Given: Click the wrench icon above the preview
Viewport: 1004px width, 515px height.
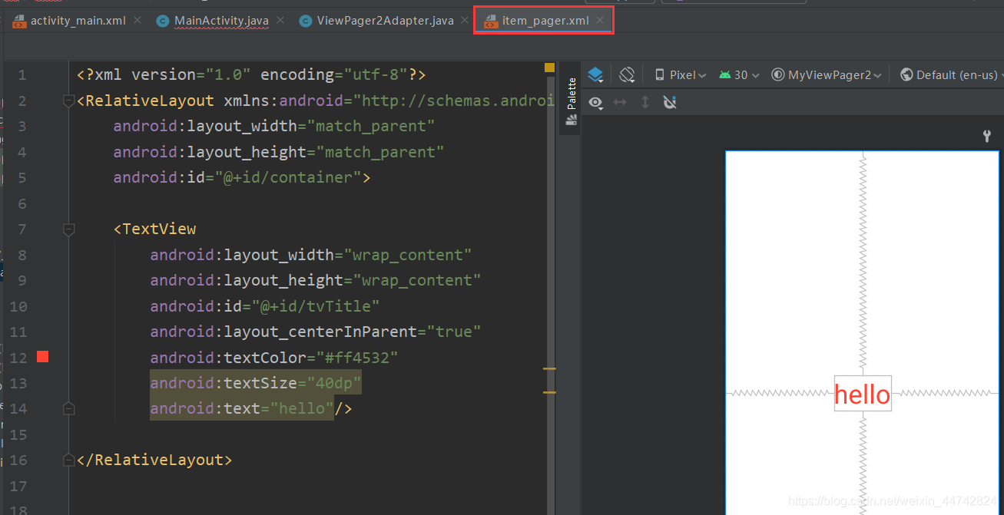Looking at the screenshot, I should [987, 136].
